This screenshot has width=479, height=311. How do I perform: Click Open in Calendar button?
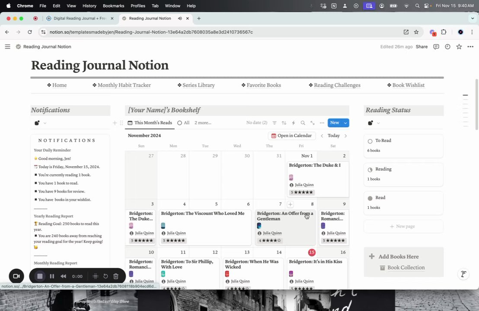tap(292, 136)
